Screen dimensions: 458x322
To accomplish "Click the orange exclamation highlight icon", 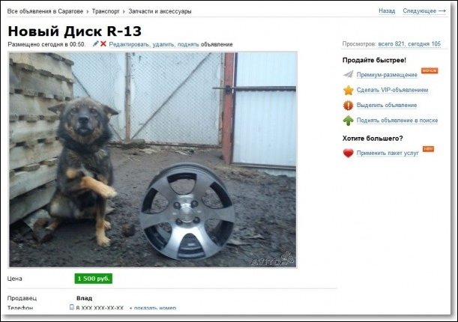I will click(348, 106).
